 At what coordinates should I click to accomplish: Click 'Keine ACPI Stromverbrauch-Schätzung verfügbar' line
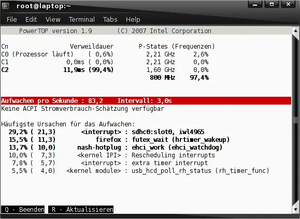click(x=83, y=109)
